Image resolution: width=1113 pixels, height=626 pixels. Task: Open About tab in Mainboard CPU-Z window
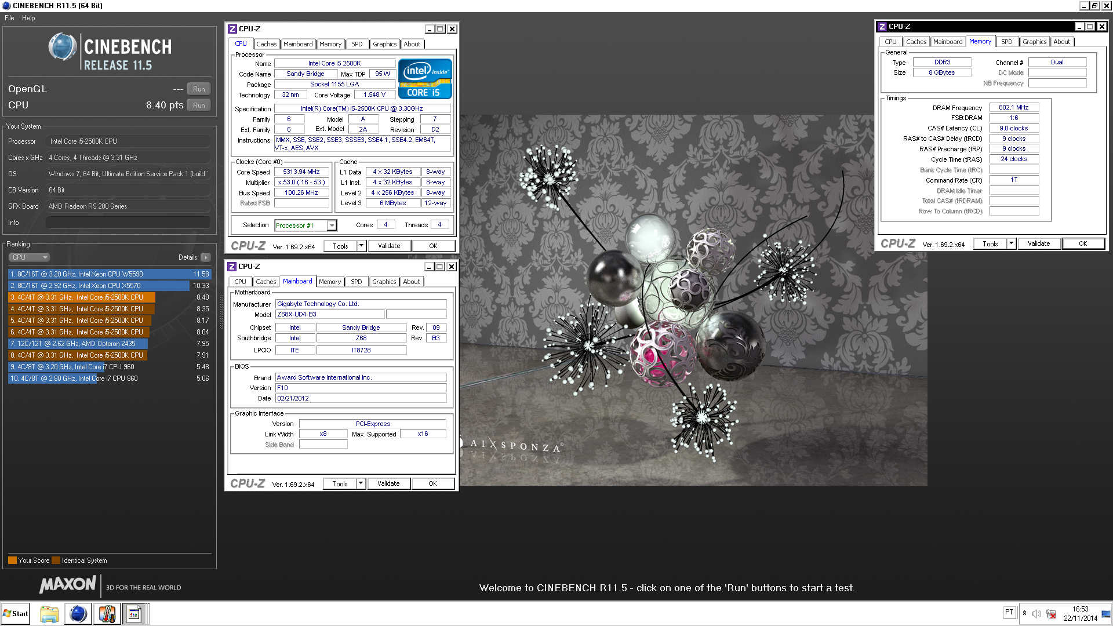[412, 282]
